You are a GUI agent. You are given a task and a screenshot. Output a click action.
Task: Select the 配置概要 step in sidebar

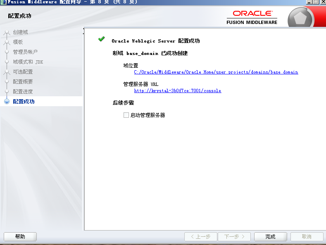pos(23,81)
